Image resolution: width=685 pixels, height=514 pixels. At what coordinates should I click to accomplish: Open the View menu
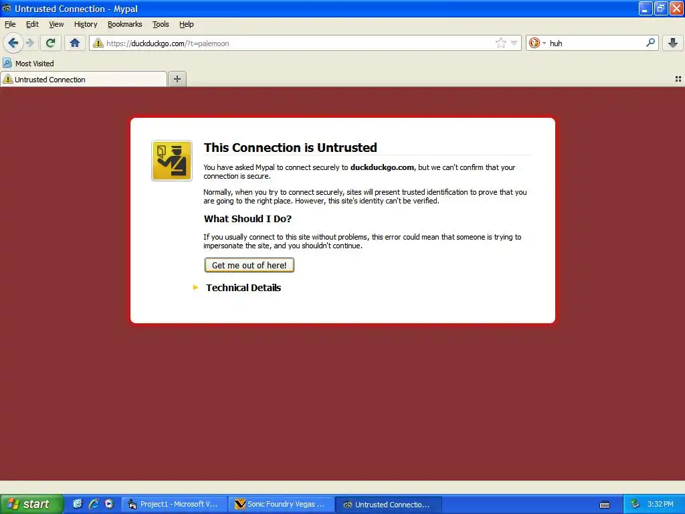click(x=56, y=25)
